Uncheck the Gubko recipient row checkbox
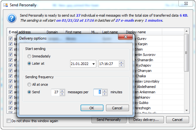196x130 pixels. [x=10, y=103]
